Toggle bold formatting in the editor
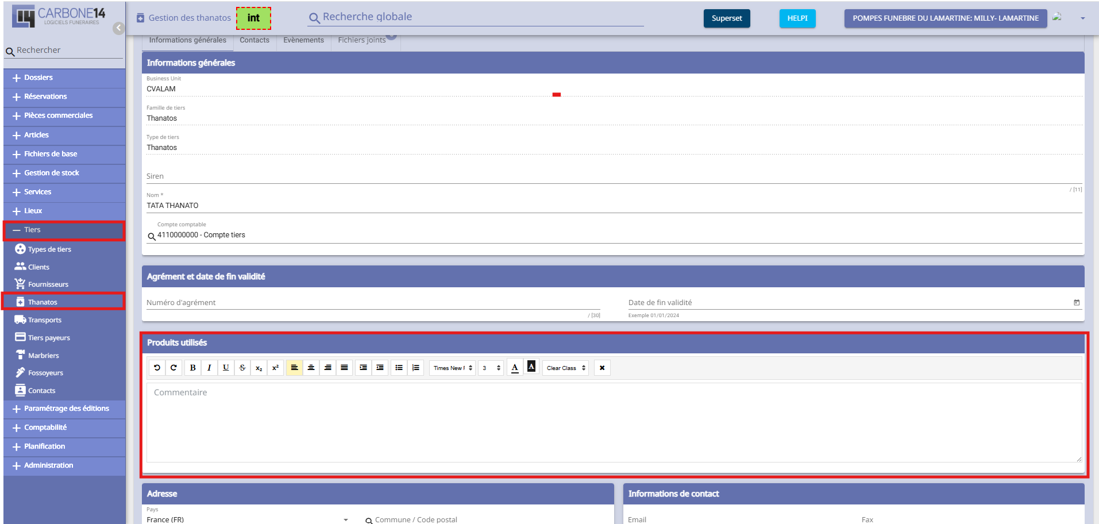This screenshot has height=524, width=1099. tap(193, 368)
